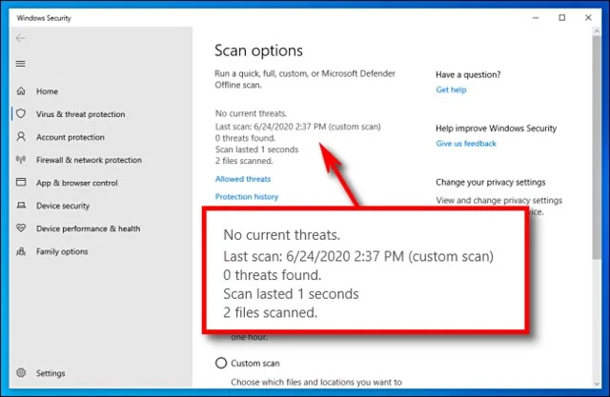Image resolution: width=610 pixels, height=397 pixels.
Task: Click the small 'No current threats.' status text
Action: [251, 114]
